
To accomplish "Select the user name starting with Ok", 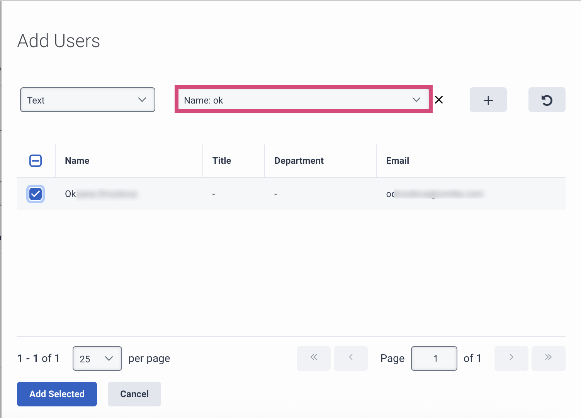I will click(x=100, y=194).
